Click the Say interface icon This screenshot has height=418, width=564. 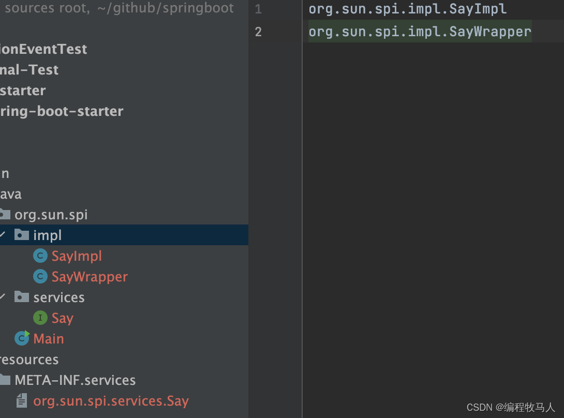[x=40, y=318]
